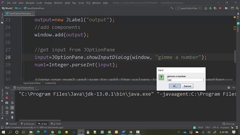Hide the Run panel with minimize dash
The width and height of the screenshot is (240, 135).
[x=234, y=87]
